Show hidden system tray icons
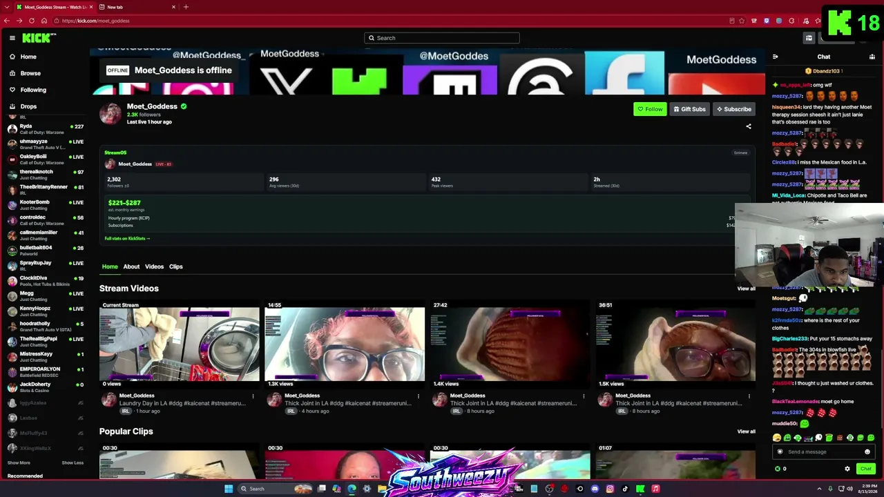The image size is (884, 497). click(x=820, y=489)
